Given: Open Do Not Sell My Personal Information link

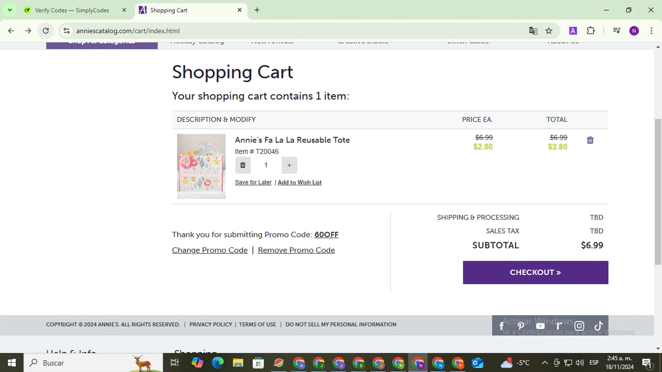Looking at the screenshot, I should pos(341,324).
